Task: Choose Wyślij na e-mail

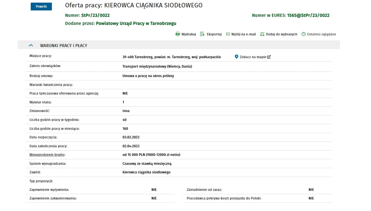Action: tap(244, 34)
